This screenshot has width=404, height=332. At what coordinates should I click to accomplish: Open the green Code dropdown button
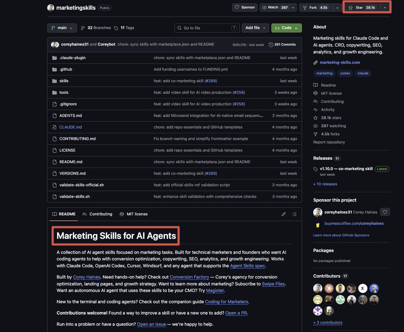[287, 28]
